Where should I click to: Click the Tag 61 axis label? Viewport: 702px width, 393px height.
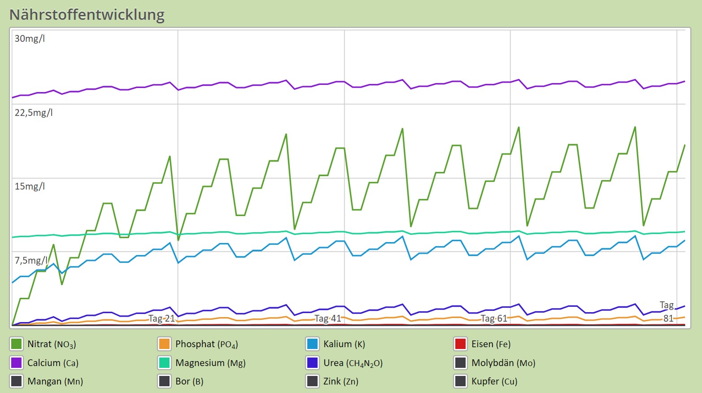coord(494,319)
